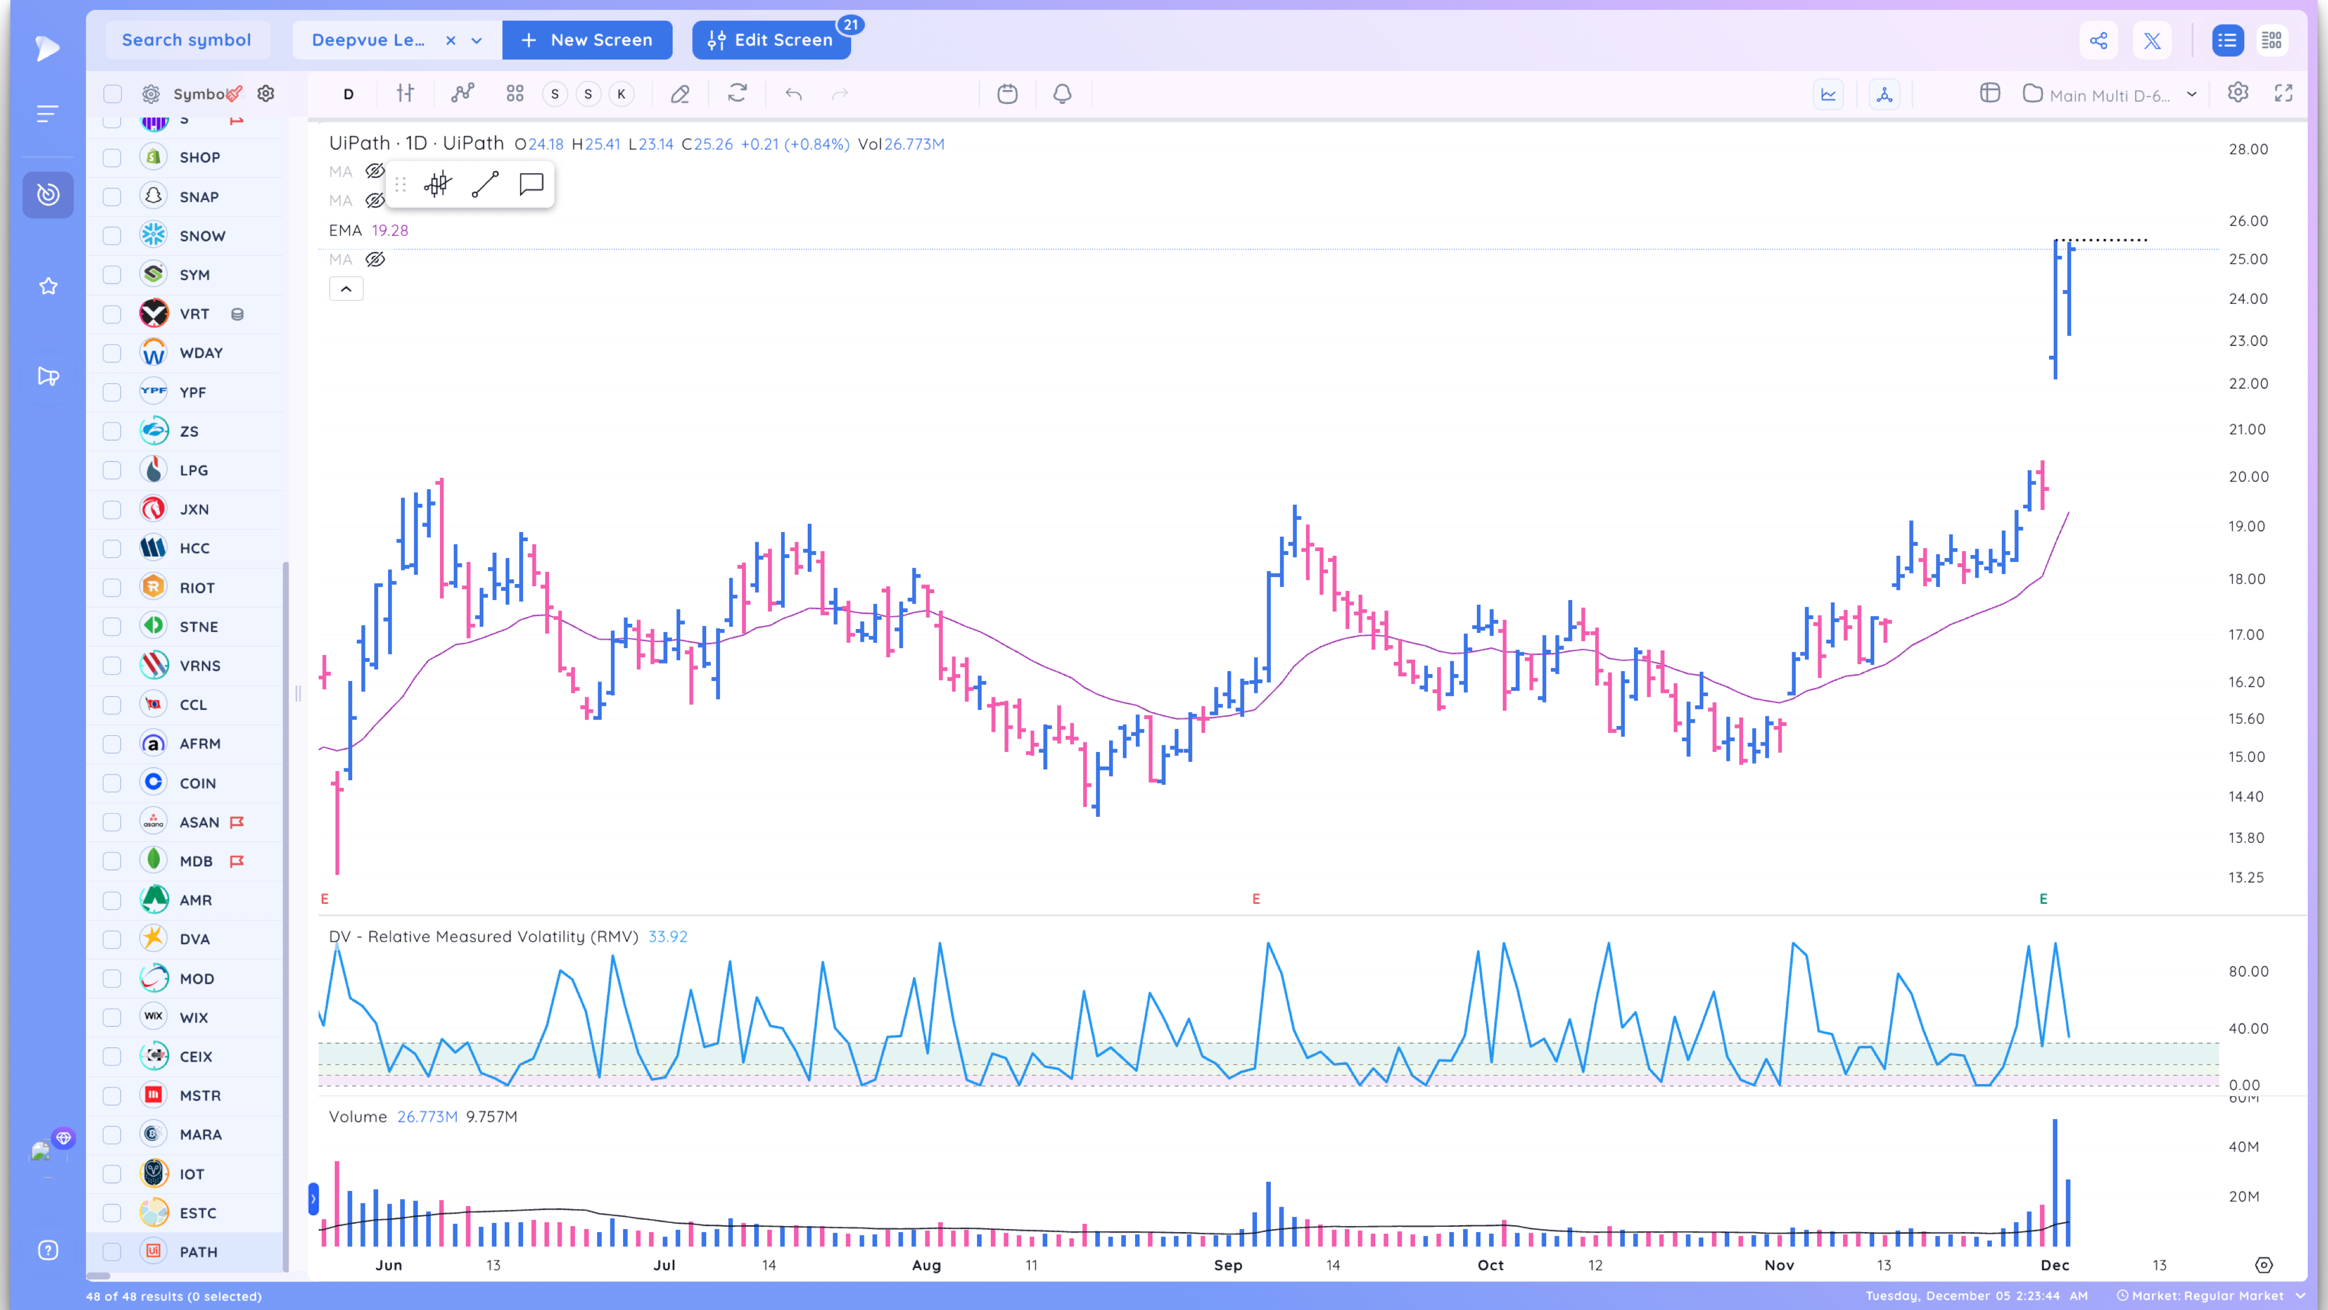Click the Edit Screen button

(x=772, y=40)
